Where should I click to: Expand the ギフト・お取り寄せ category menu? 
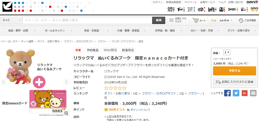(240, 30)
